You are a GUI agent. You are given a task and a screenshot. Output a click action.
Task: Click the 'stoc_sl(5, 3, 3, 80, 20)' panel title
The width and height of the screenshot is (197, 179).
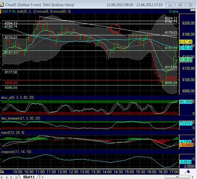[x=17, y=98]
